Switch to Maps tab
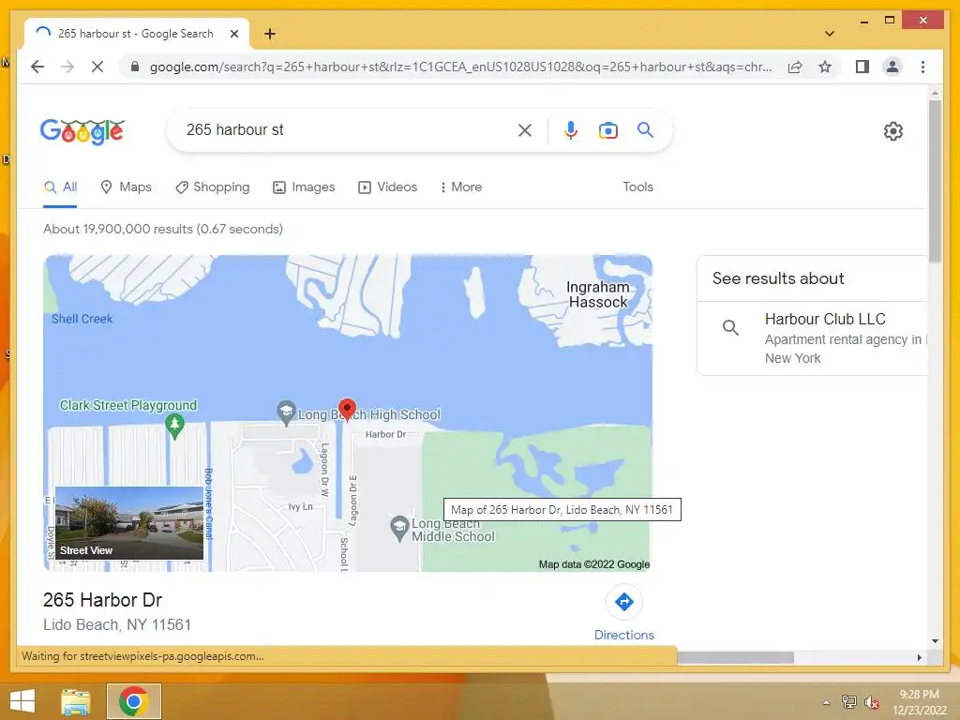Screen dimensions: 960x720 tap(126, 187)
